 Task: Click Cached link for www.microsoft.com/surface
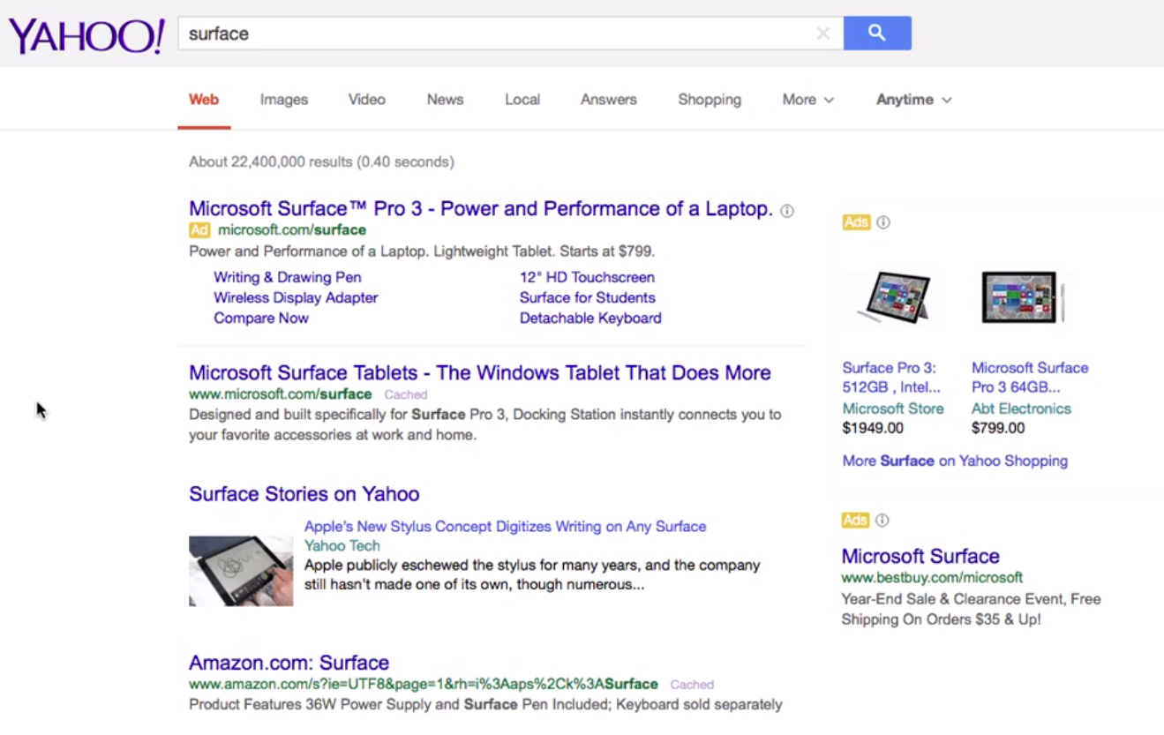[406, 394]
